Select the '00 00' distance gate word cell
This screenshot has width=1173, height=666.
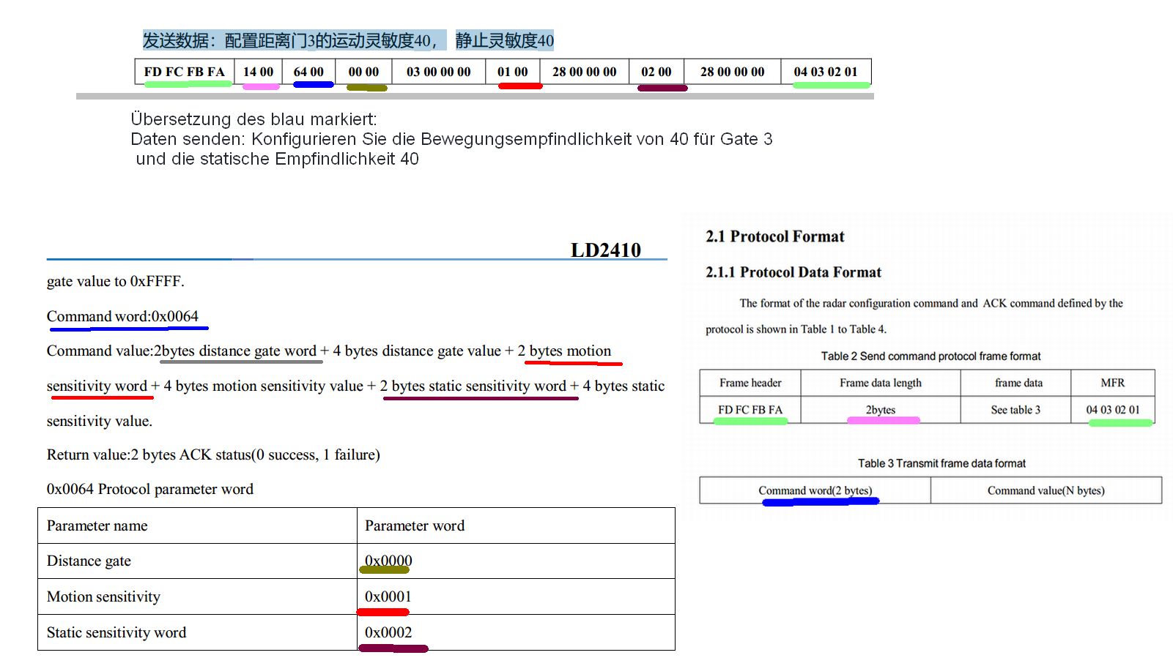(x=363, y=72)
